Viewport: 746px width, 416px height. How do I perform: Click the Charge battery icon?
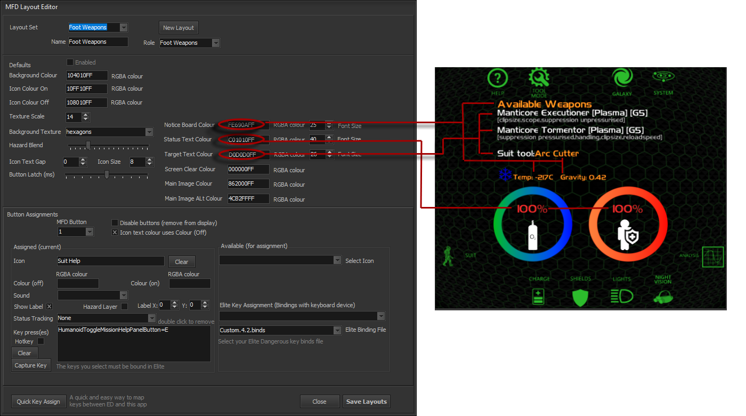(x=539, y=297)
